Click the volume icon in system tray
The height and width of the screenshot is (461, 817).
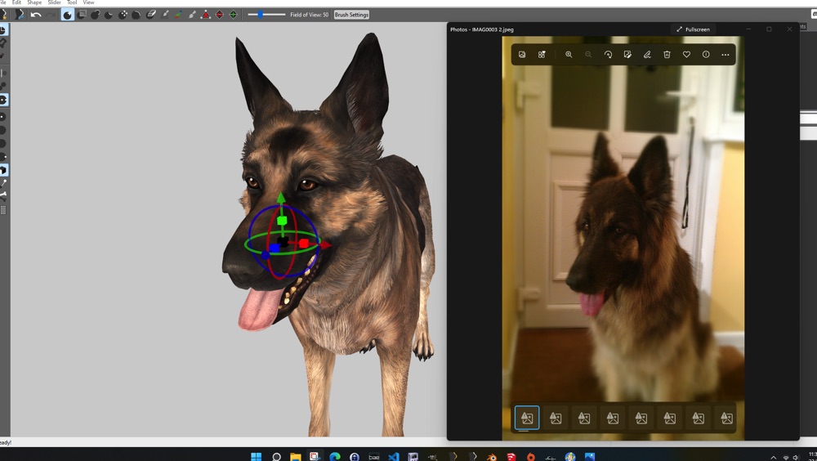(796, 458)
